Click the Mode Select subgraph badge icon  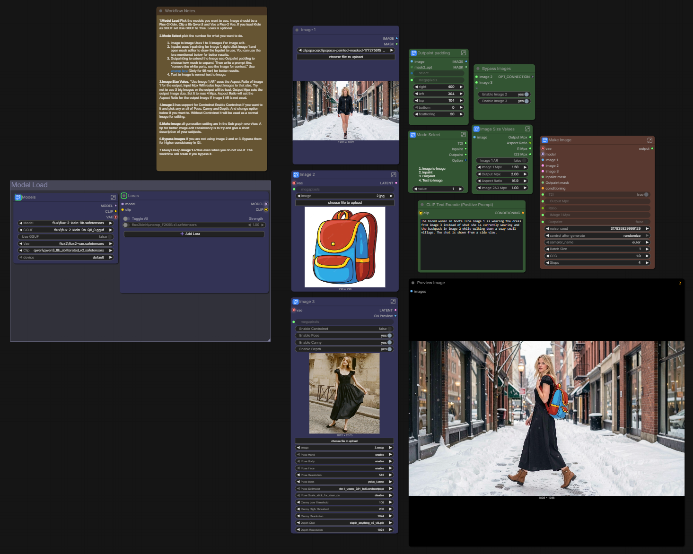(x=413, y=135)
